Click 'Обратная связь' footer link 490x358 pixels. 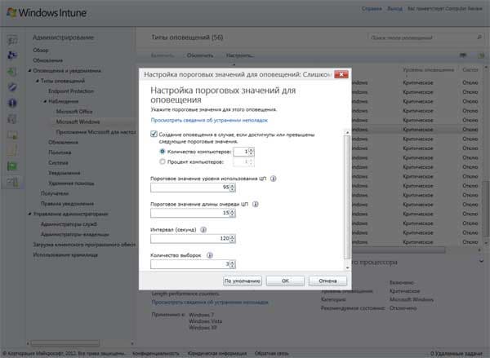[x=272, y=353]
